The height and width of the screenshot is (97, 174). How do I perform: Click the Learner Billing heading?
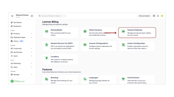click(x=50, y=22)
